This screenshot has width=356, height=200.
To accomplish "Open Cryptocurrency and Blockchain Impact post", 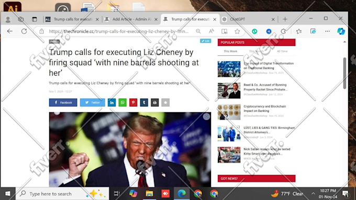I will [x=265, y=109].
